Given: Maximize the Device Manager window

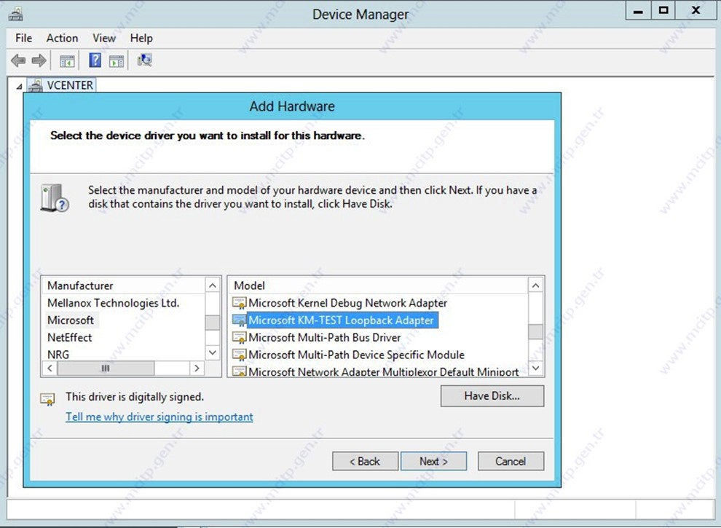Looking at the screenshot, I should coord(663,11).
